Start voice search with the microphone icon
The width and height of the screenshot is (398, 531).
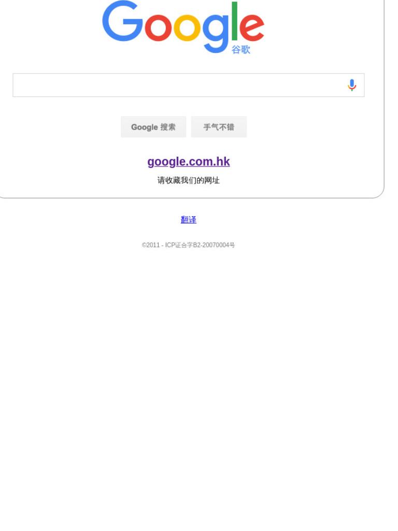[352, 85]
